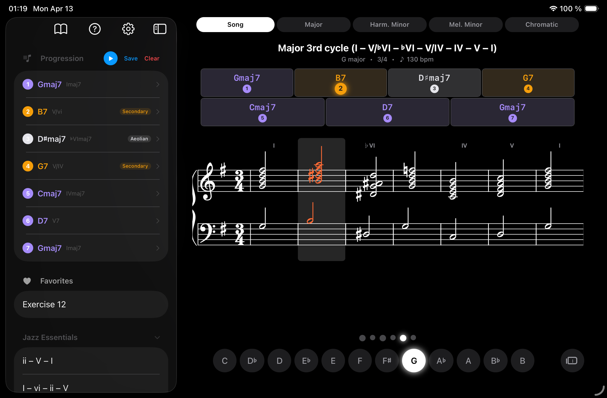Open the piano keyboard icon at bottom right
The image size is (607, 398).
coord(572,361)
